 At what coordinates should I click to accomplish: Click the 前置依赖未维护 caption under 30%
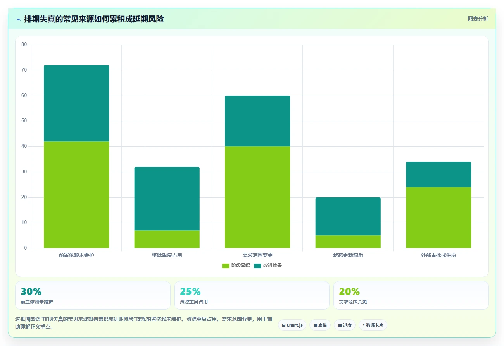(x=37, y=302)
